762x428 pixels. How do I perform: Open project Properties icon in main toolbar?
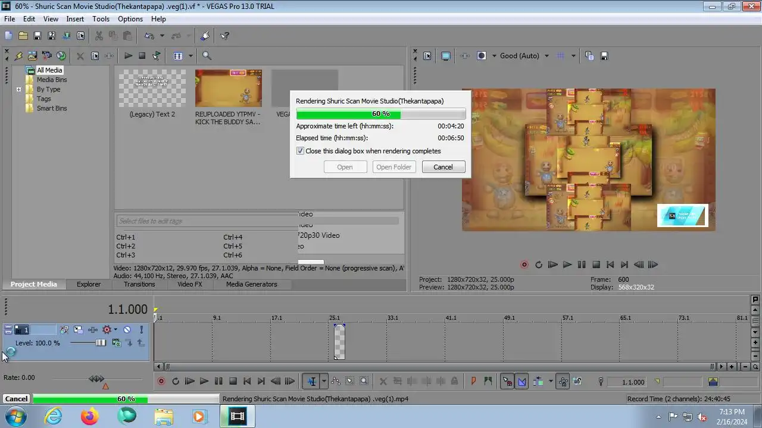[80, 36]
